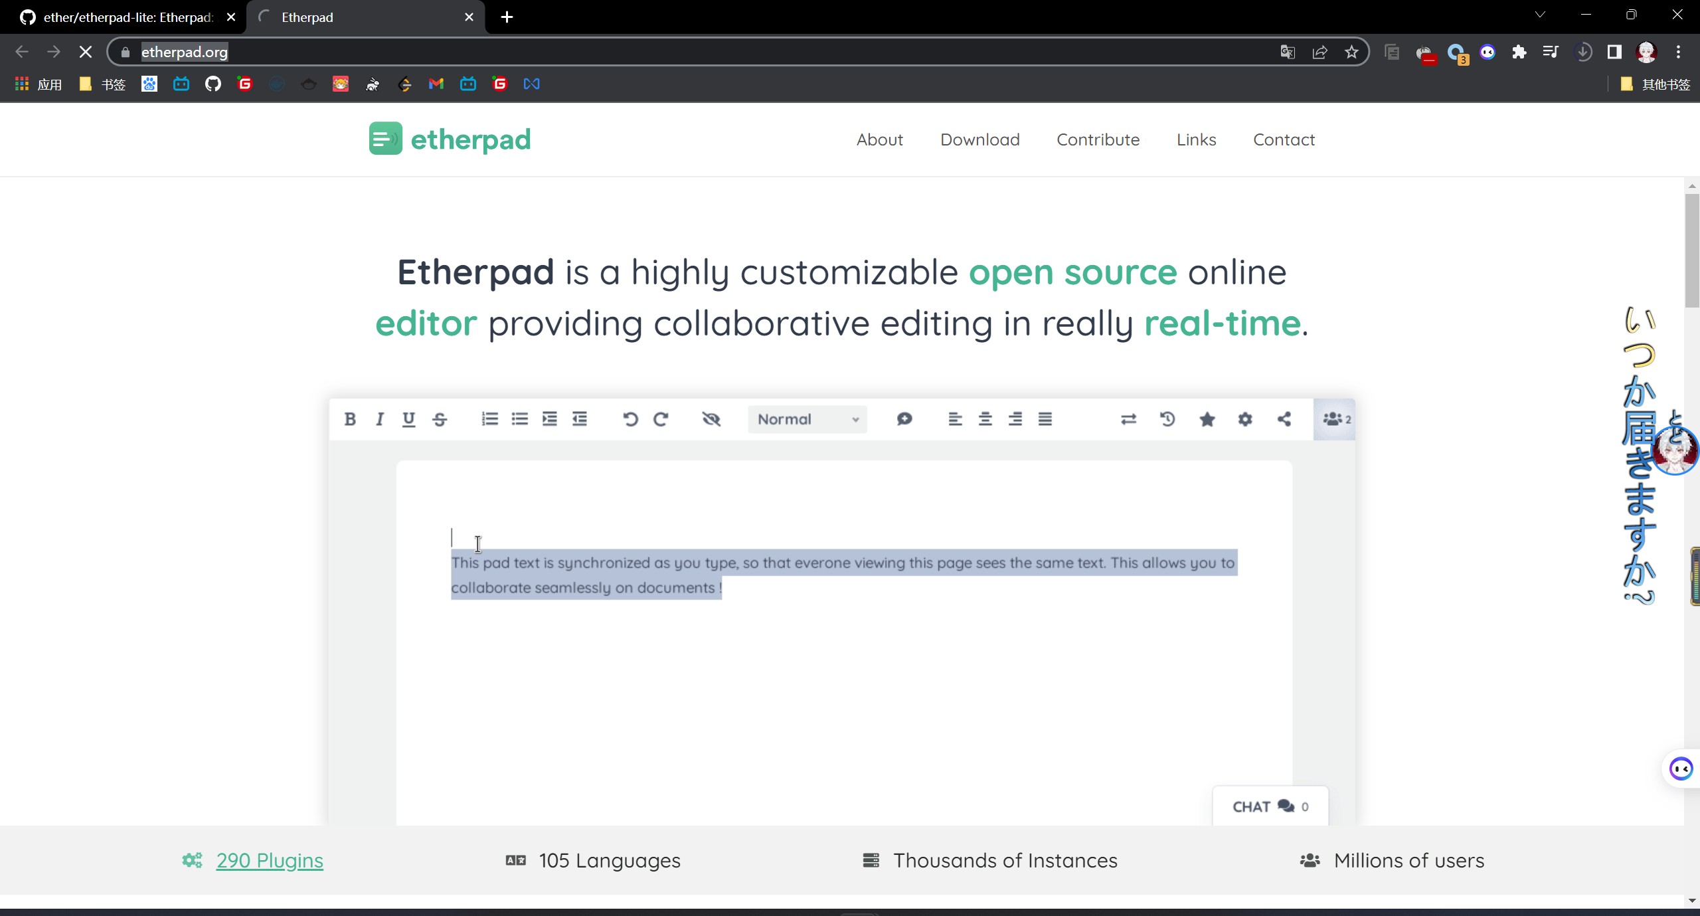Open pad settings gear icon
The height and width of the screenshot is (916, 1700).
pos(1245,419)
